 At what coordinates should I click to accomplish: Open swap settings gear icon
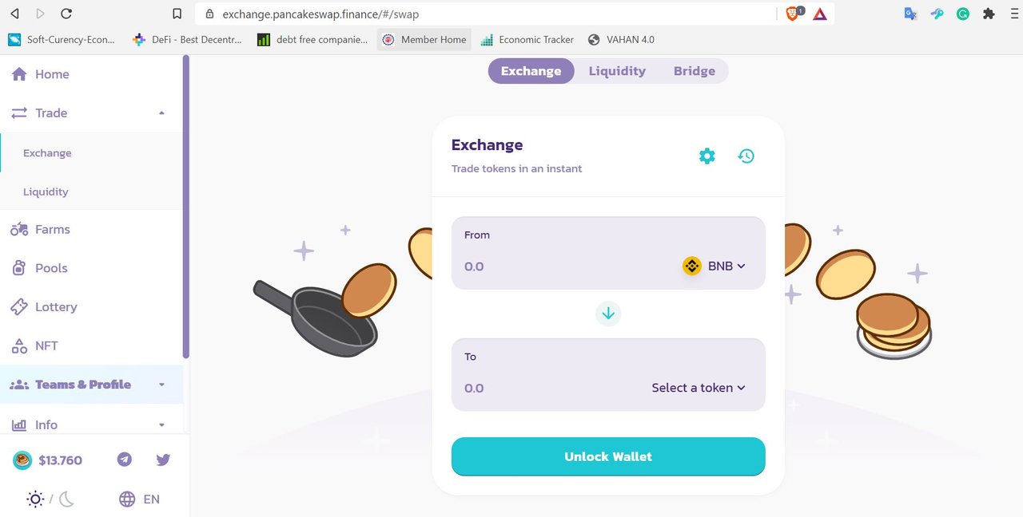pyautogui.click(x=707, y=156)
